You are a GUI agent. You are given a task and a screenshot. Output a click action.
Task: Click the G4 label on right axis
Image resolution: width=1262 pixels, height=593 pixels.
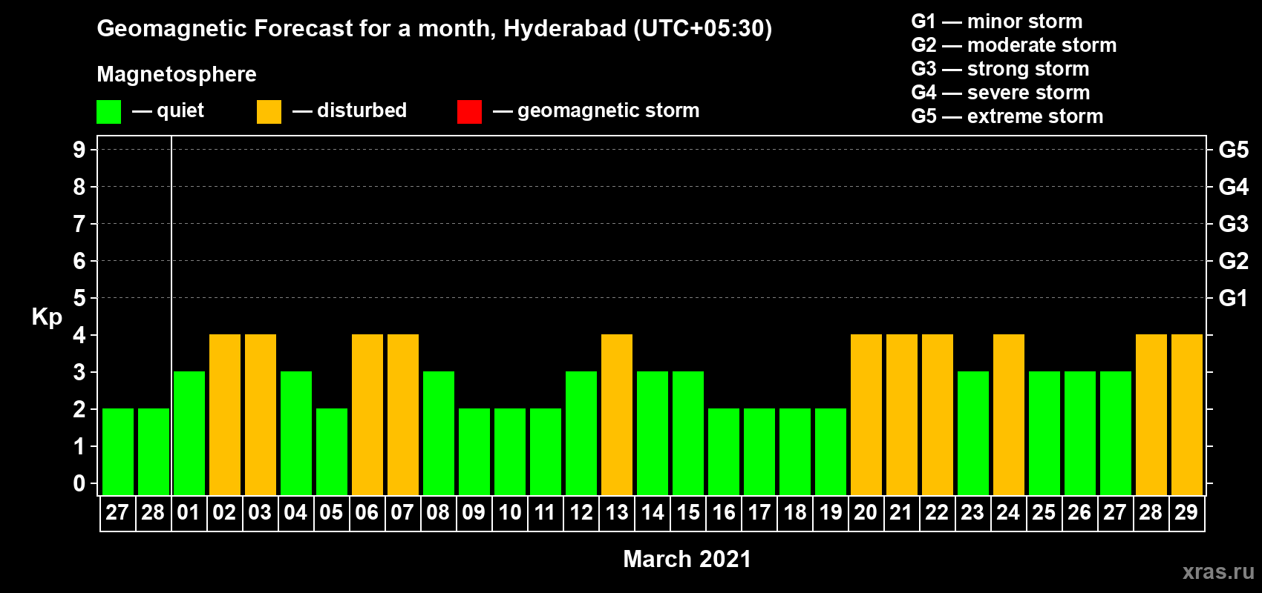[1233, 187]
